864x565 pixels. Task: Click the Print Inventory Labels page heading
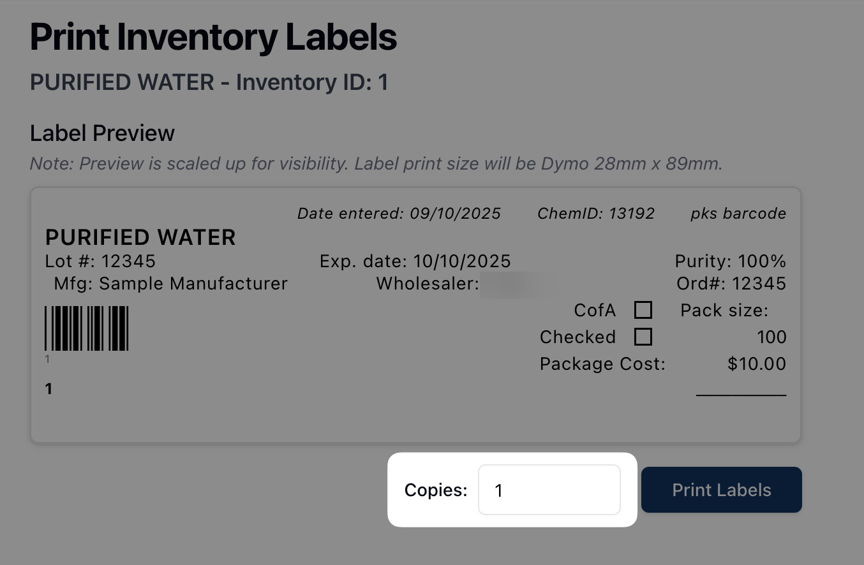click(x=213, y=37)
